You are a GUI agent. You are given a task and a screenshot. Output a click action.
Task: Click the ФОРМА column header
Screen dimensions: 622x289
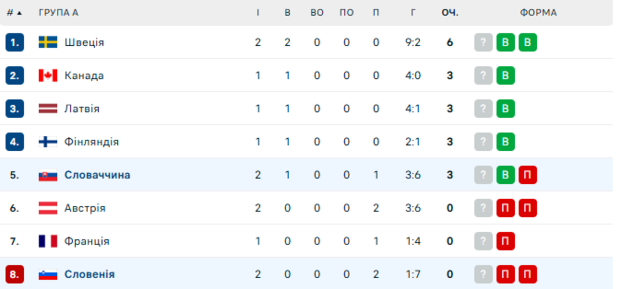538,13
